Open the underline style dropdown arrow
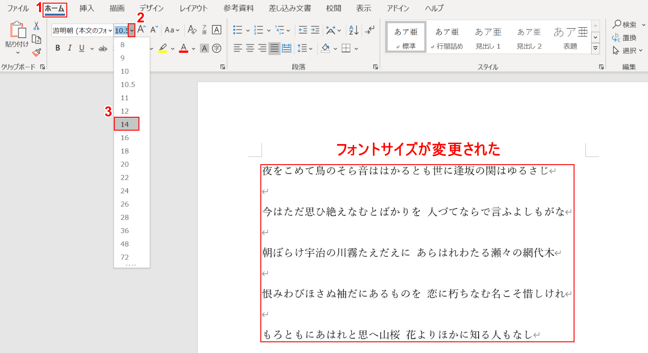Viewport: 648px width, 353px height. 91,48
